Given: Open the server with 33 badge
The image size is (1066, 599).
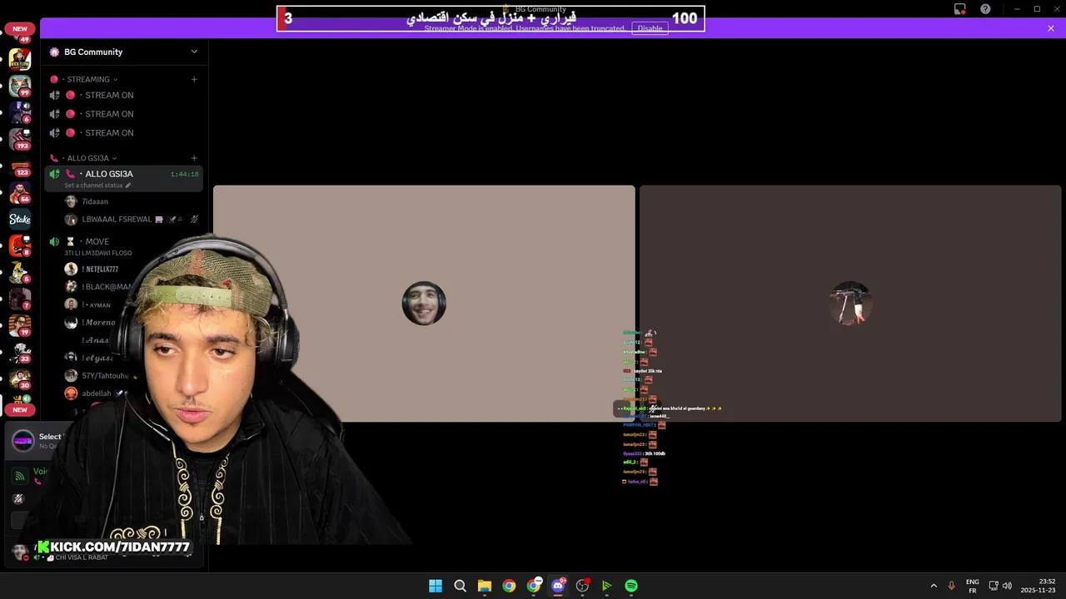Looking at the screenshot, I should click(20, 353).
